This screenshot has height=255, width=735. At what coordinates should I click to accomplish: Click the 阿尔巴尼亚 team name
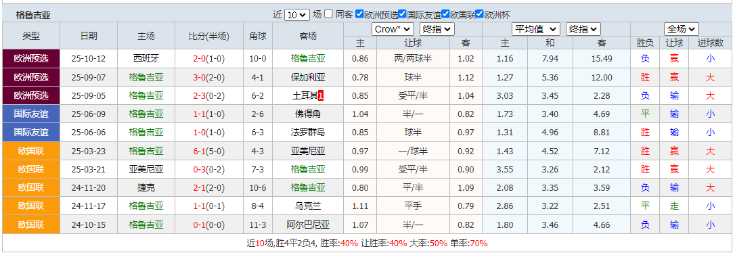(x=308, y=225)
